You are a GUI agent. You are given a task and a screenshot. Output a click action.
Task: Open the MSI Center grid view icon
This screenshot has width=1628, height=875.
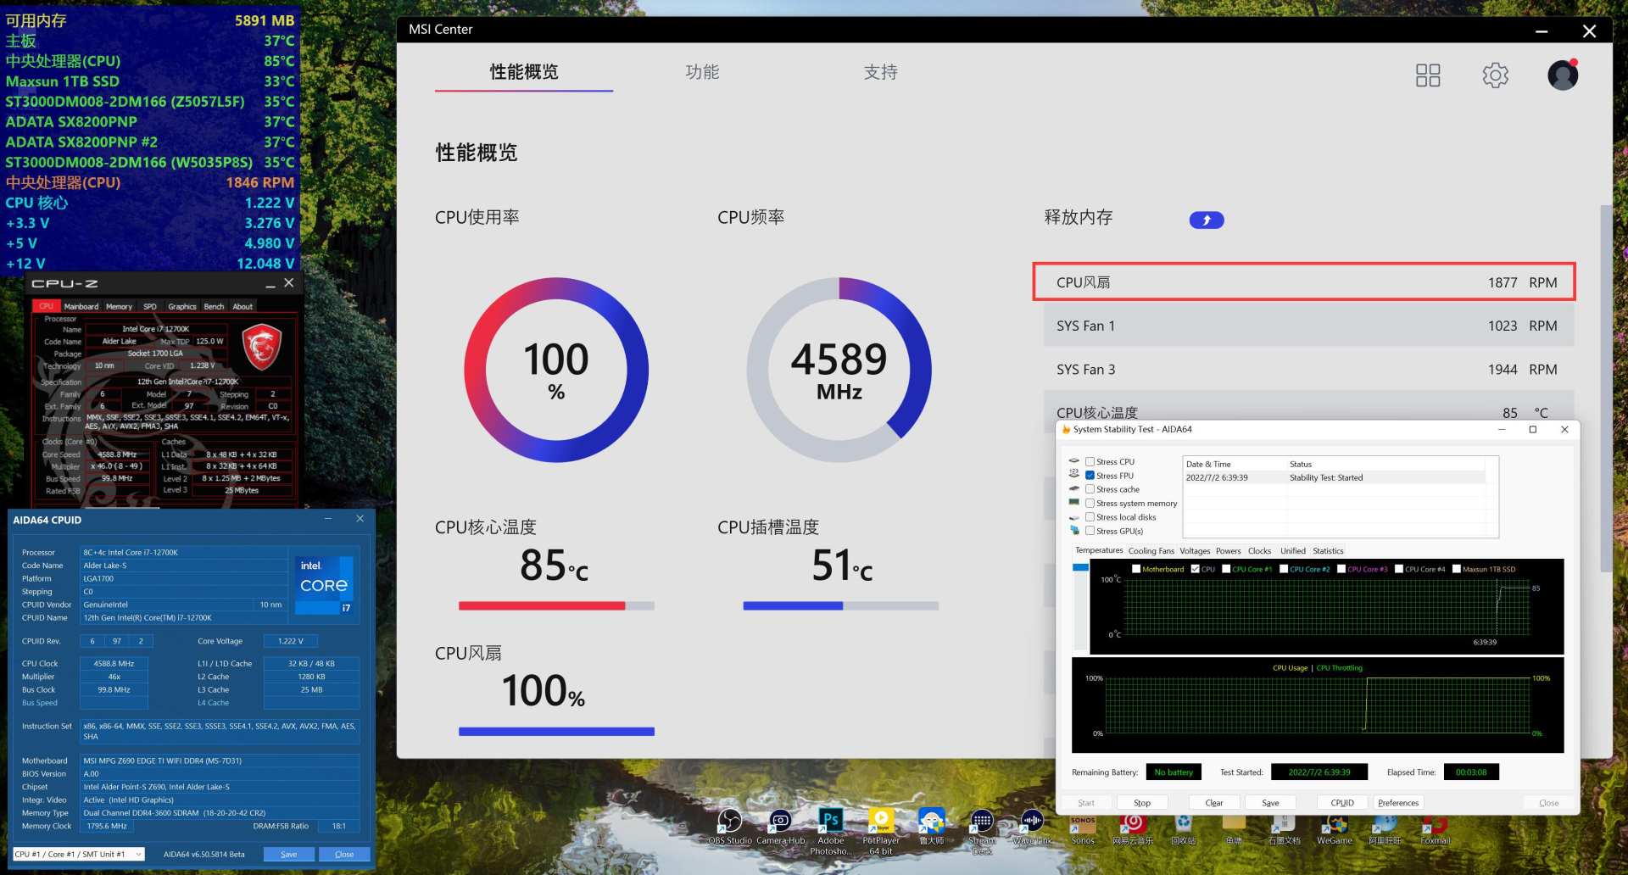1428,75
